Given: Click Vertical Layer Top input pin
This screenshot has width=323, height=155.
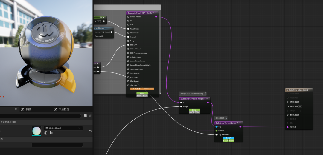Looking at the screenshot, I should (x=217, y=127).
